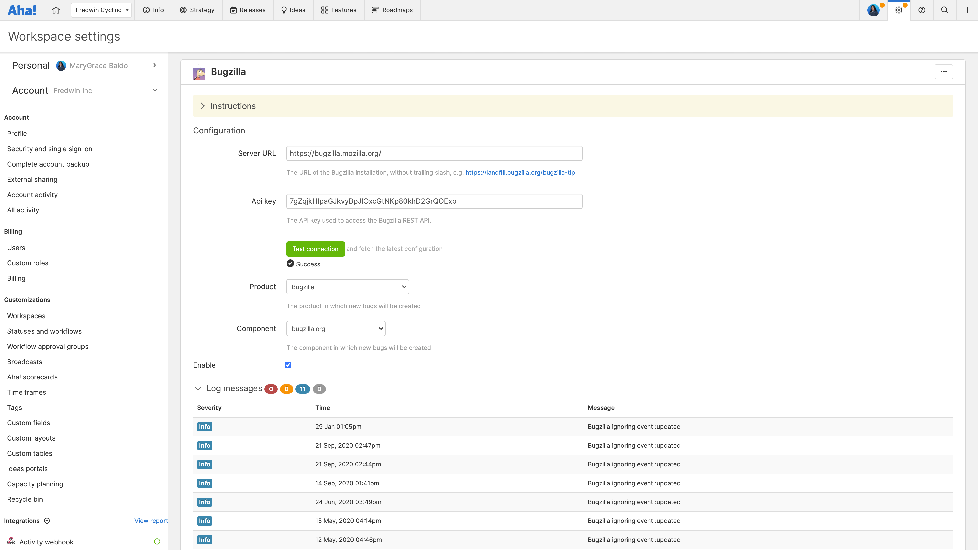Image resolution: width=978 pixels, height=550 pixels.
Task: Switch to the Fredwin Cycling workspace selector
Action: pos(101,10)
